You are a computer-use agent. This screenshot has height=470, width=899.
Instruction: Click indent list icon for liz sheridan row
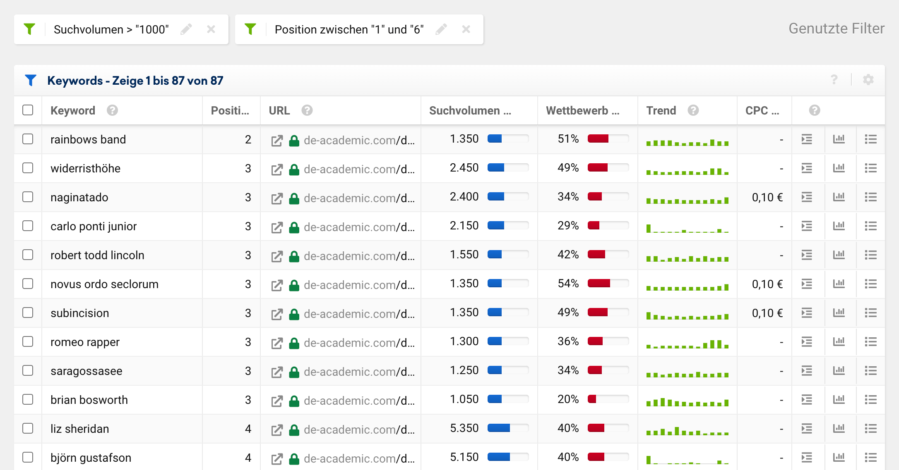click(807, 429)
